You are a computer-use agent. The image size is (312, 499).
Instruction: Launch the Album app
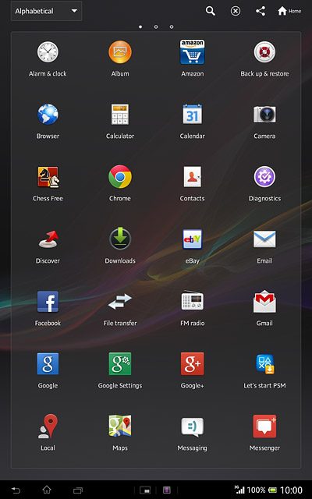point(120,52)
